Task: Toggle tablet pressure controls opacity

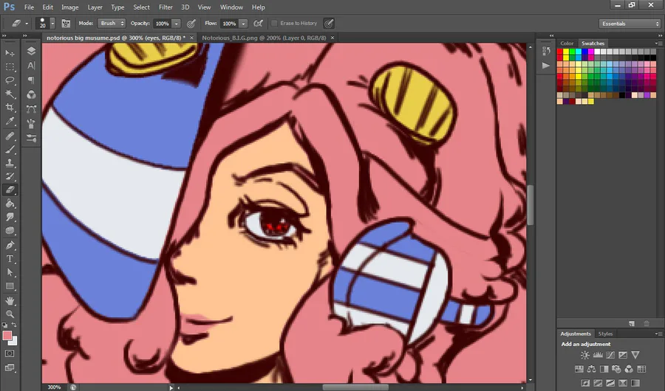Action: pos(191,24)
